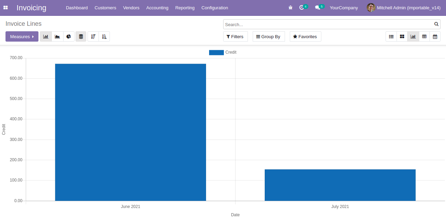Click the '700.00' y-axis value
The height and width of the screenshot is (219, 446).
(x=16, y=58)
